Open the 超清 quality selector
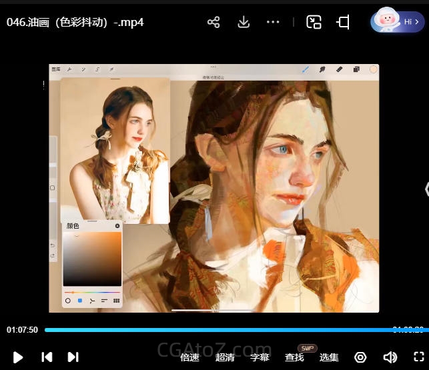This screenshot has height=370, width=429. [x=225, y=357]
